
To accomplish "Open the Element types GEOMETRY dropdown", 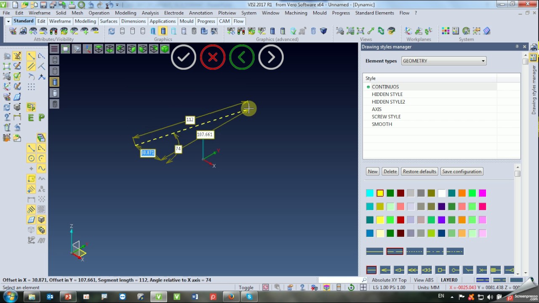I will [x=444, y=61].
